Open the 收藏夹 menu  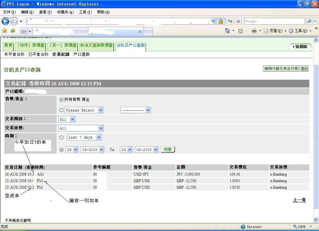coord(65,12)
